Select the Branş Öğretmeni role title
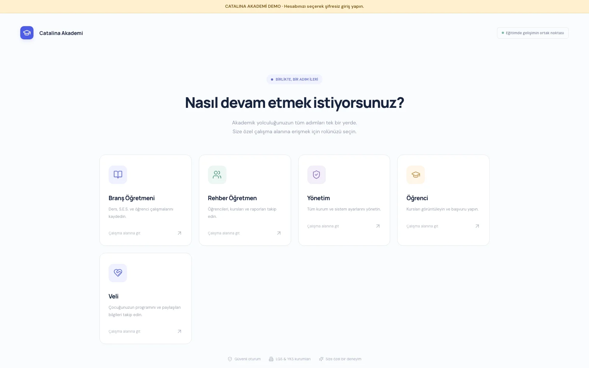The image size is (589, 368). (131, 198)
